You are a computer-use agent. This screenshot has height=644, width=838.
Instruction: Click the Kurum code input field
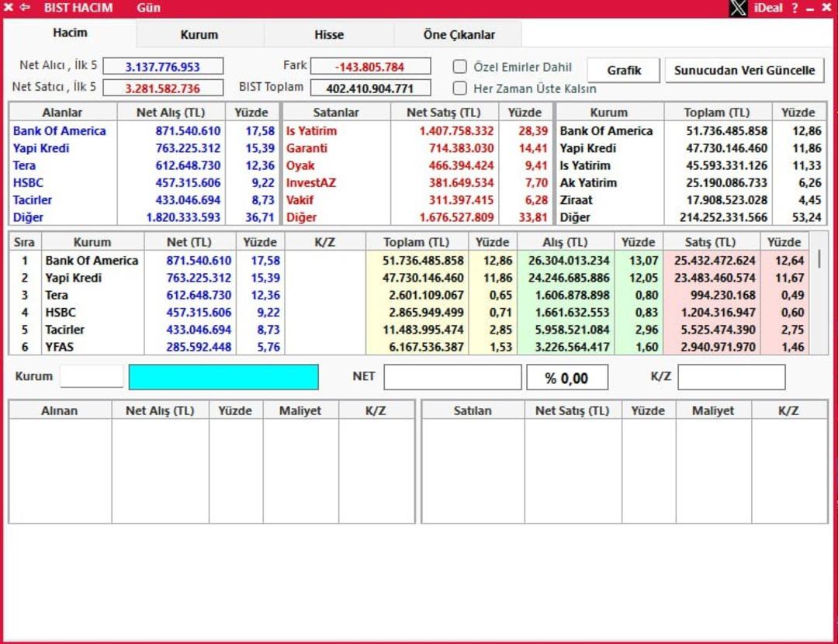[92, 376]
